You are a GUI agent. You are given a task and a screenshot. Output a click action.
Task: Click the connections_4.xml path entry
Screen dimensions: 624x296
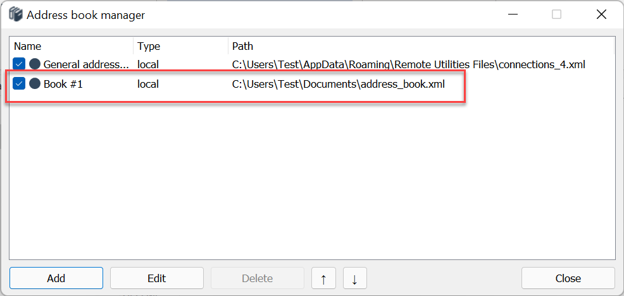tap(408, 64)
